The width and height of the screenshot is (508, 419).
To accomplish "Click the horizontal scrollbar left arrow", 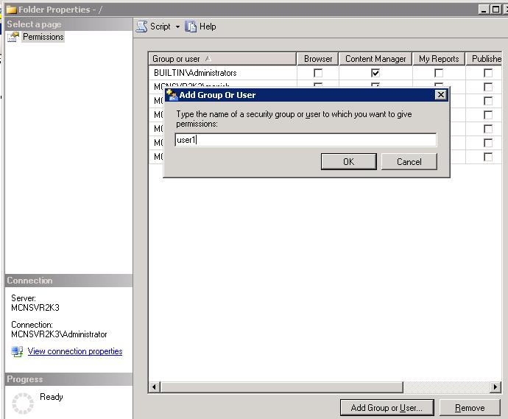I will click(154, 387).
